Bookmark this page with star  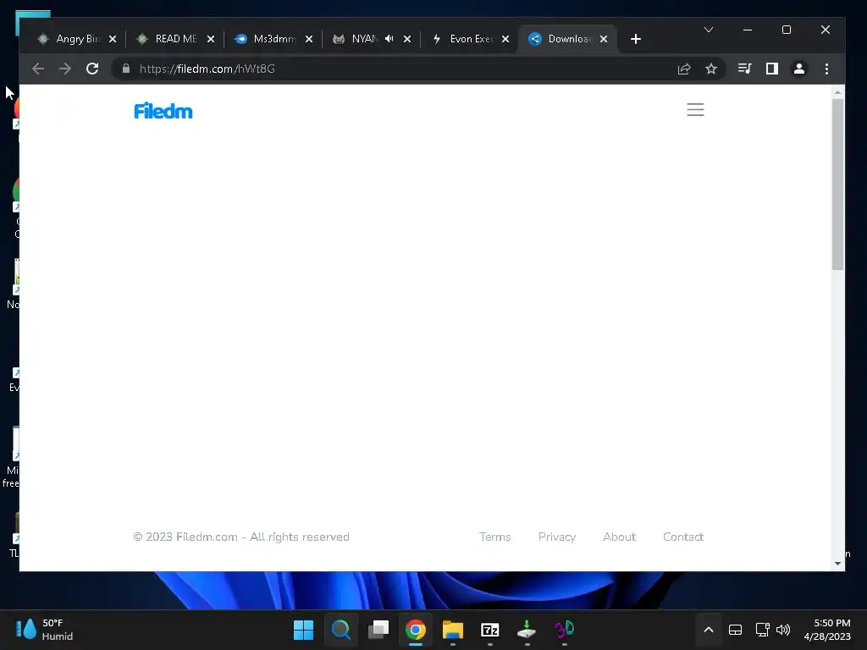(x=711, y=69)
